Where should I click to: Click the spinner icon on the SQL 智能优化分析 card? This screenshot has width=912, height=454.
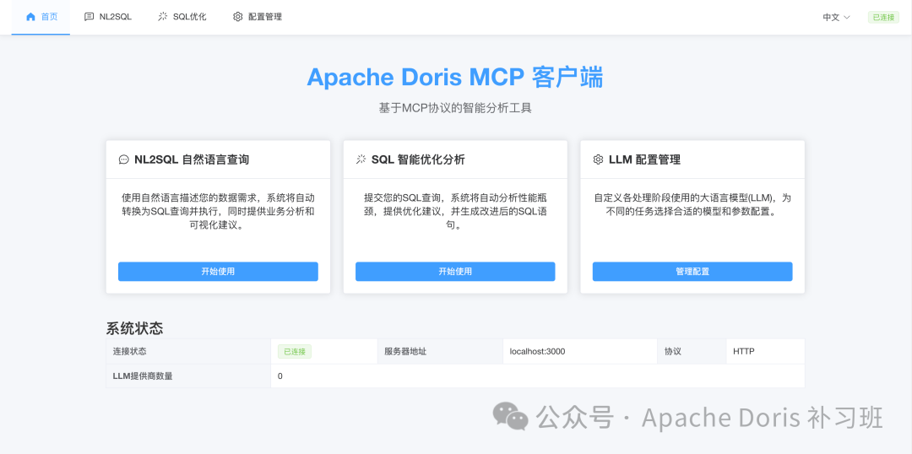(x=361, y=159)
